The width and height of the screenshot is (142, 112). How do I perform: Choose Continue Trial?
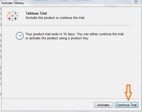[126, 105]
